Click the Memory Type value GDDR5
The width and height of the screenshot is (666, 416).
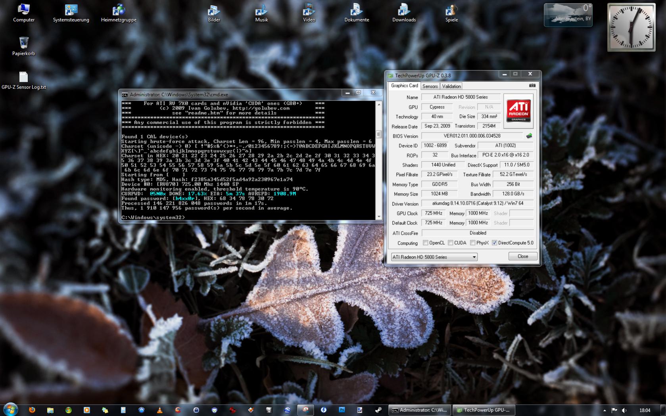coord(440,184)
